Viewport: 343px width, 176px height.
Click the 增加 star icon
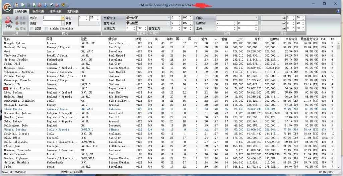coord(17,28)
